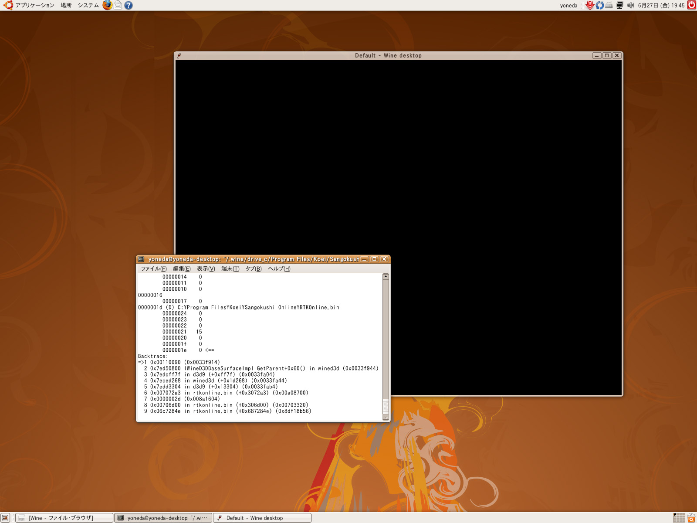
Task: Click the blue sync arrows tray icon
Action: click(600, 5)
